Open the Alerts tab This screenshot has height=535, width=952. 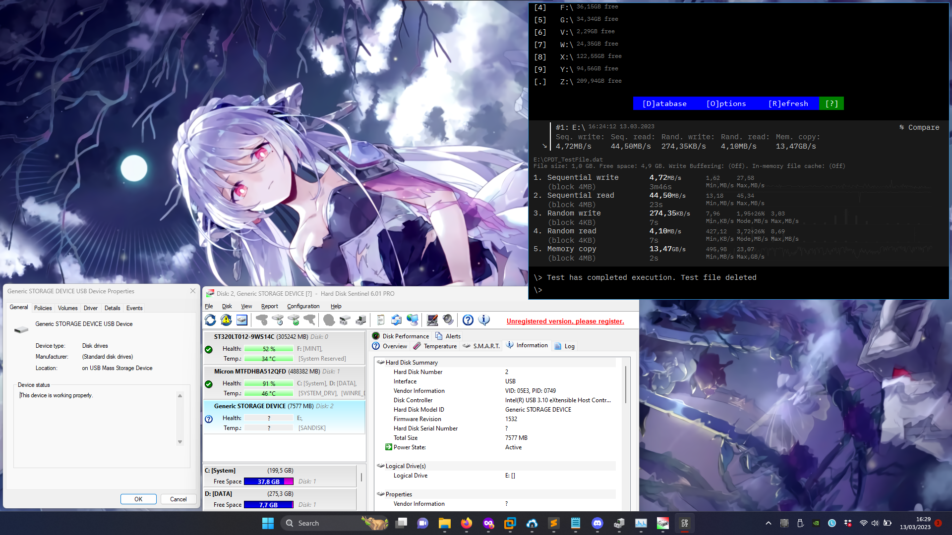pos(448,336)
